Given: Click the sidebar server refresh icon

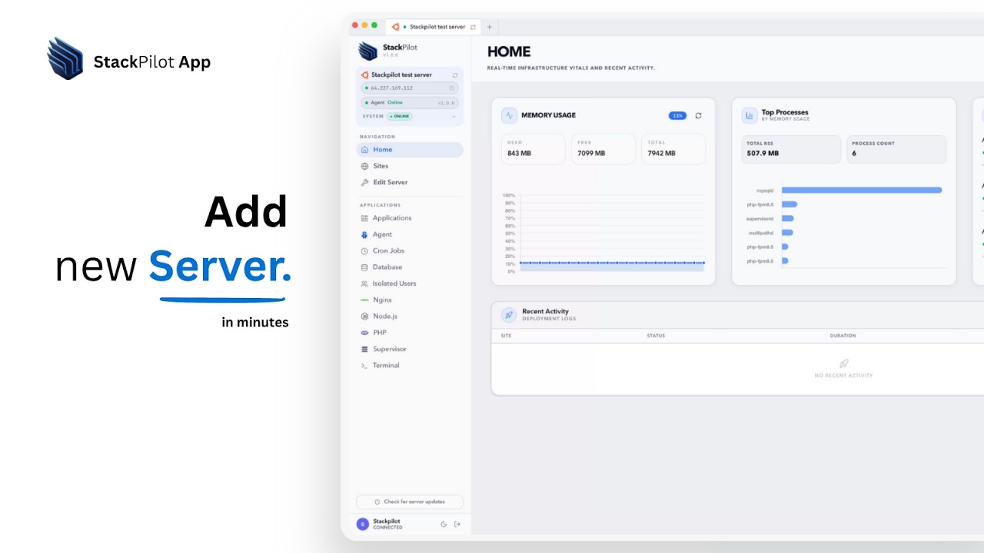Looking at the screenshot, I should click(x=455, y=75).
